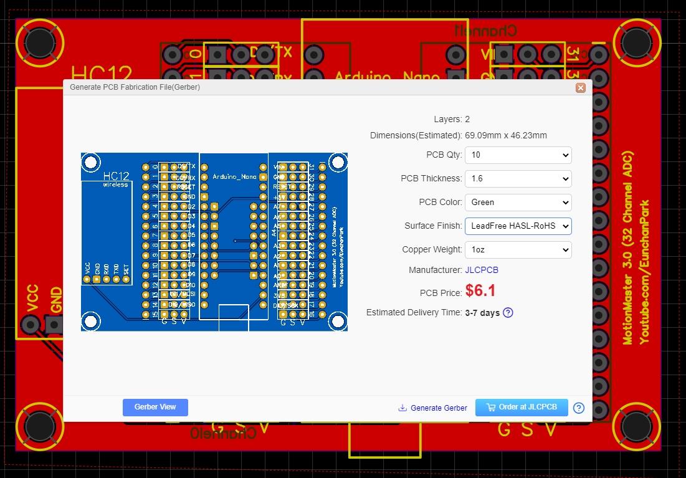This screenshot has width=686, height=478.
Task: Select bottom-left mounting hole on red PCB
Action: point(40,427)
